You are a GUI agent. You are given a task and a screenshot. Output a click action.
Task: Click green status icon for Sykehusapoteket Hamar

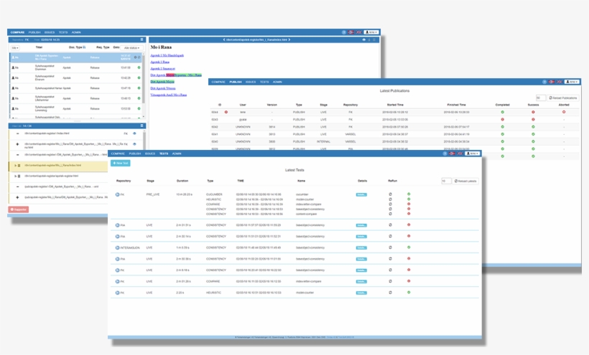139,88
